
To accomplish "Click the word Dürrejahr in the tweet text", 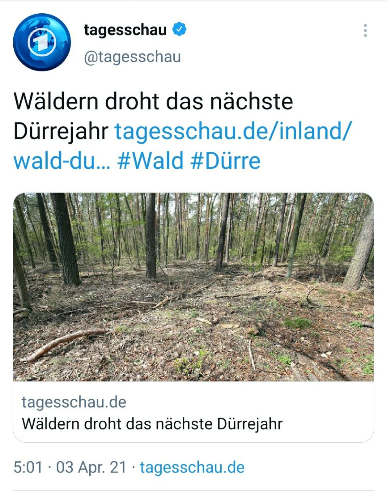I will [x=61, y=131].
